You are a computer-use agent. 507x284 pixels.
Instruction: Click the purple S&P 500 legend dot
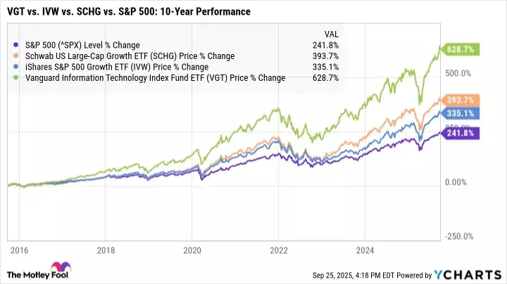point(15,46)
